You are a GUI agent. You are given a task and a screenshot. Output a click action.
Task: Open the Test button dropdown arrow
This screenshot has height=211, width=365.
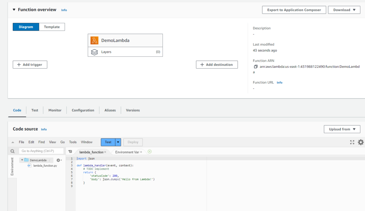118,142
